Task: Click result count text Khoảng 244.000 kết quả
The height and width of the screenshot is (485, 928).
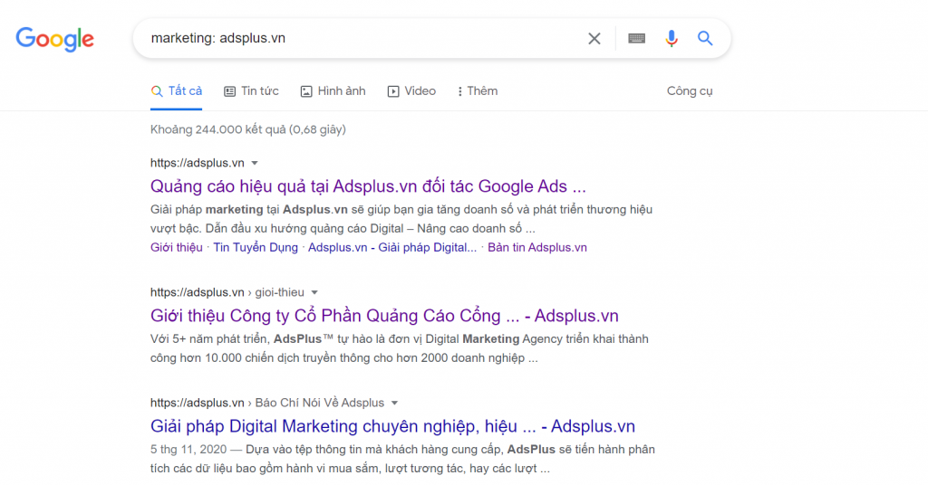Action: pyautogui.click(x=248, y=129)
